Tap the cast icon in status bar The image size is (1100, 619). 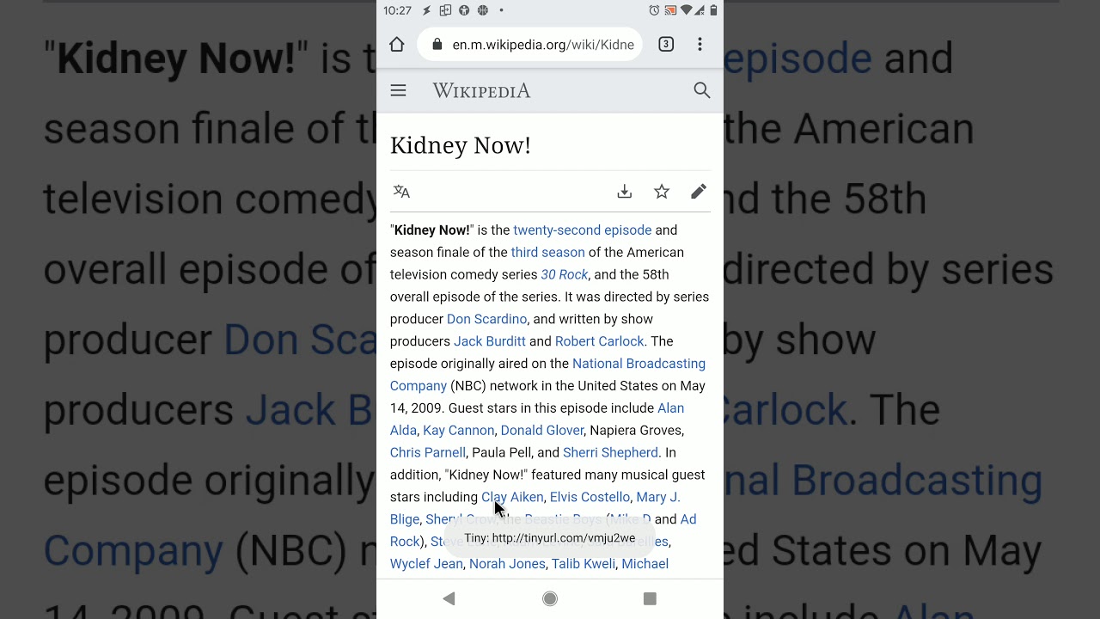670,10
